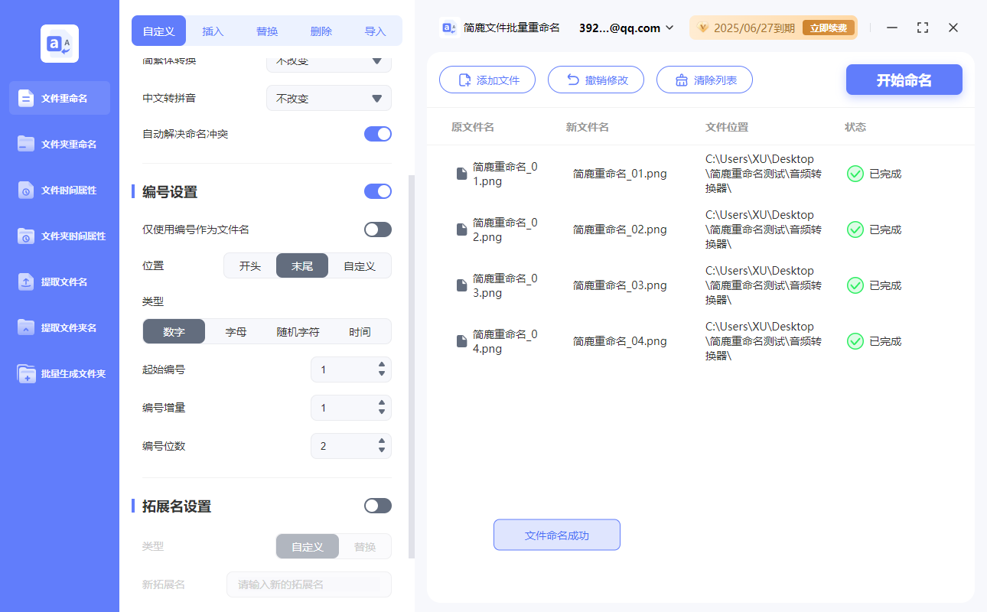Click the 开始命名 button
This screenshot has height=612, width=987.
904,80
